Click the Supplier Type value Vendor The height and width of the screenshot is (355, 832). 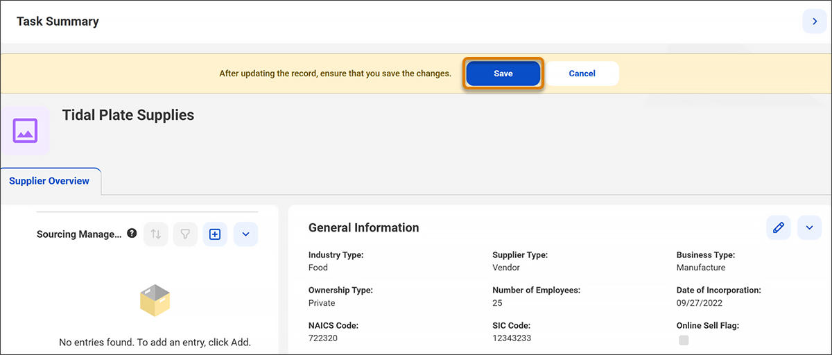click(506, 268)
